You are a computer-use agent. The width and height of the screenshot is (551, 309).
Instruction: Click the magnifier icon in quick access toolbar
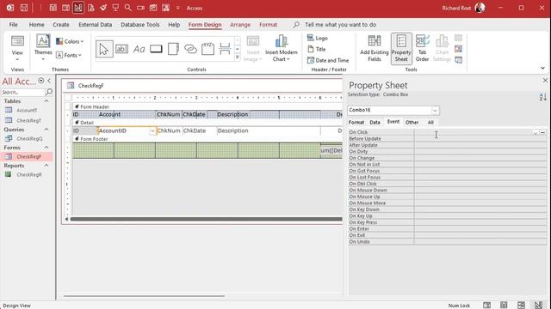tap(128, 8)
